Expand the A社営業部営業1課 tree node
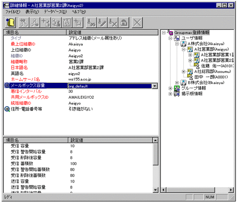This screenshot has width=237, height=203. coord(190,55)
